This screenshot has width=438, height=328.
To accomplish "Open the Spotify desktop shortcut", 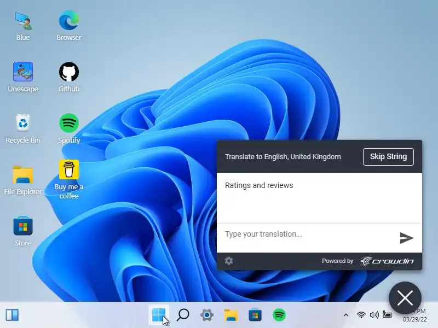I will (69, 129).
